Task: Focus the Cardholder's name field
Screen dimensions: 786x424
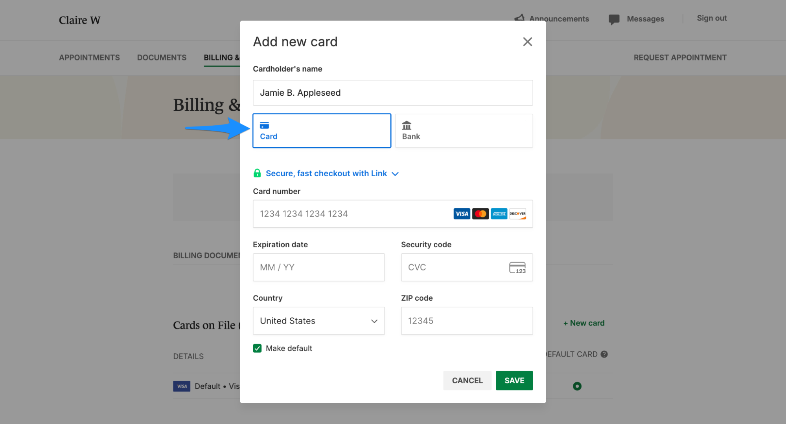Action: tap(393, 93)
